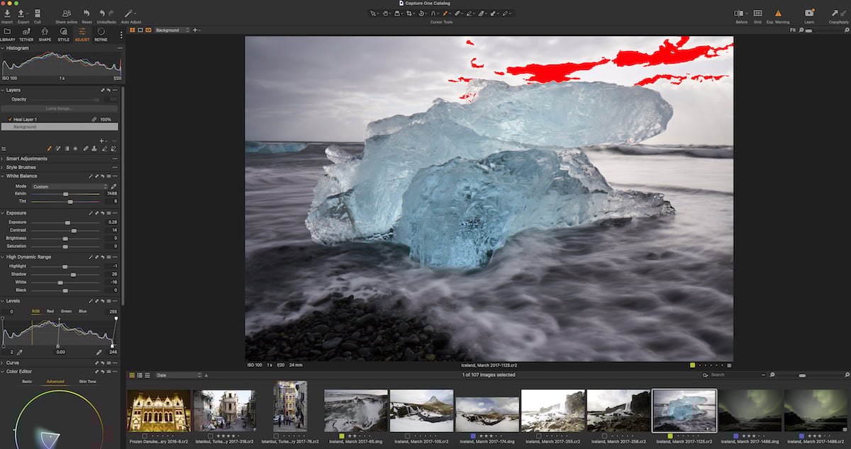851x449 pixels.
Task: Click the Share online icon
Action: pos(66,13)
